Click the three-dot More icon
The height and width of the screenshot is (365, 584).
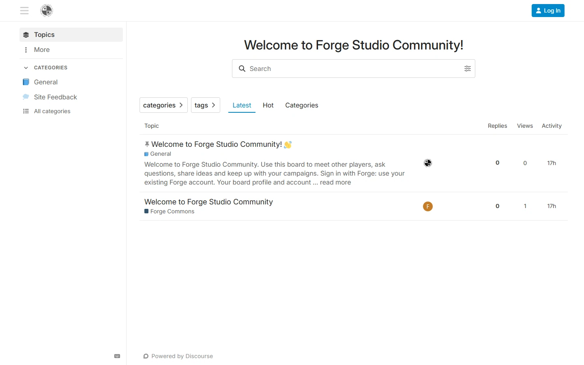tap(26, 50)
